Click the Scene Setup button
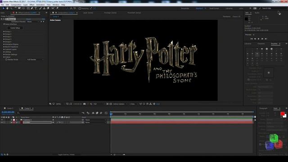 (15, 28)
